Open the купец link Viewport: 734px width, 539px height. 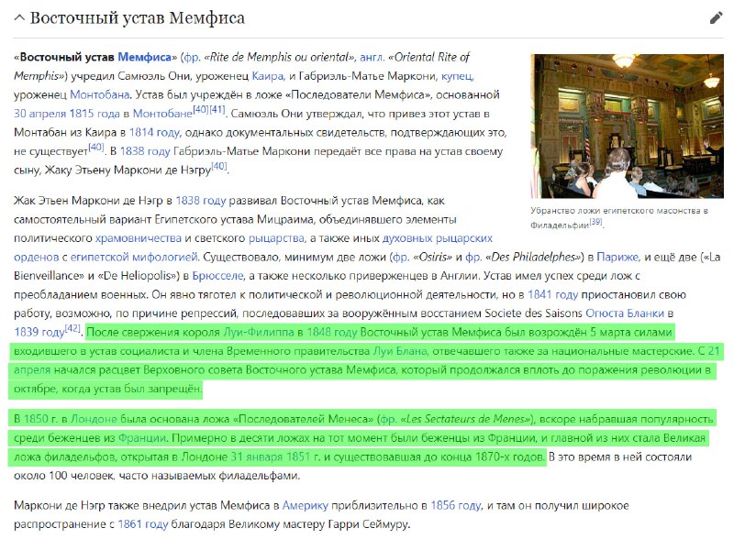[x=457, y=76]
